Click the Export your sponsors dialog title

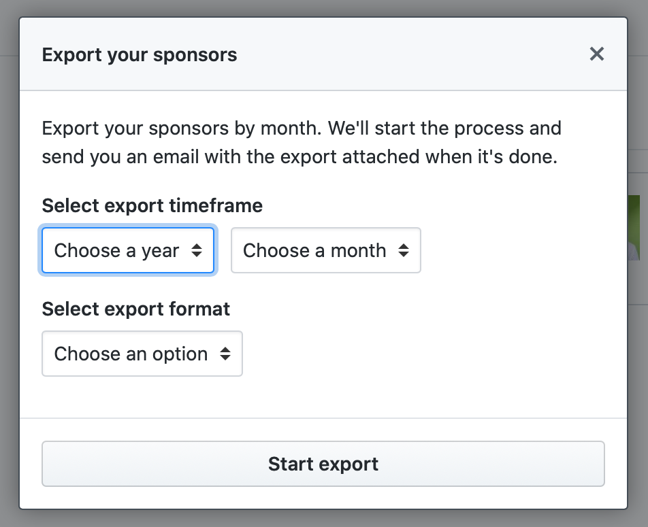pos(140,55)
